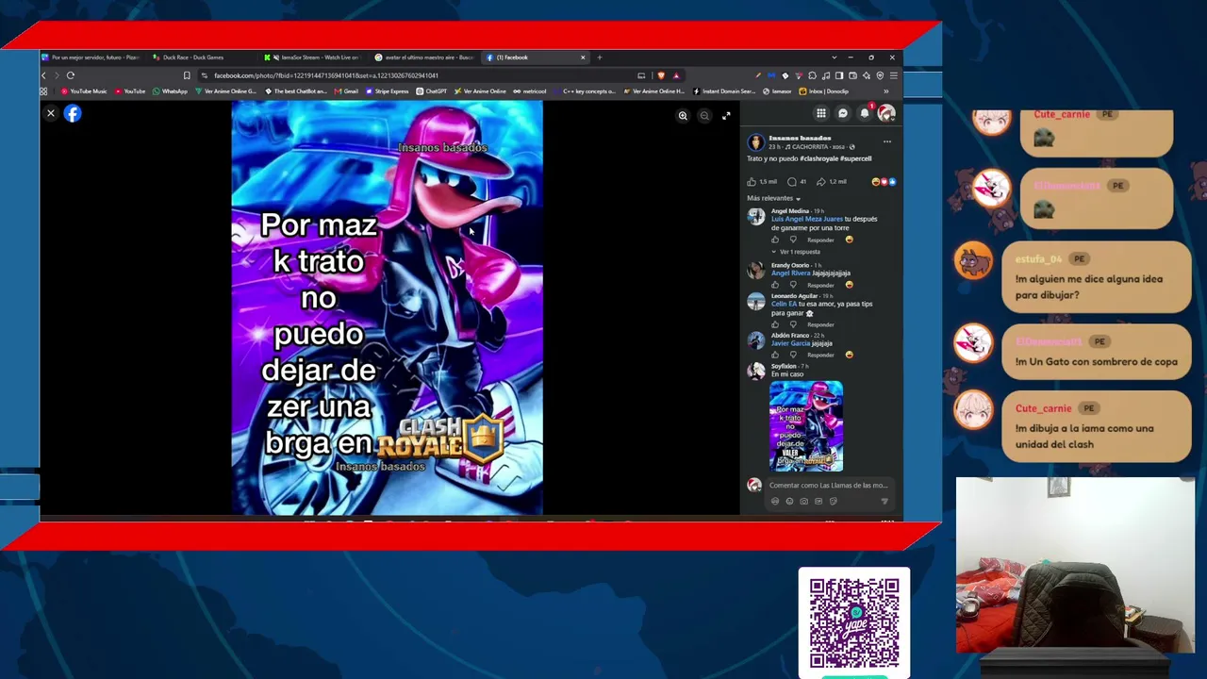Viewport: 1207px width, 679px height.
Task: Open the WhatsApp bookmark
Action: (170, 91)
